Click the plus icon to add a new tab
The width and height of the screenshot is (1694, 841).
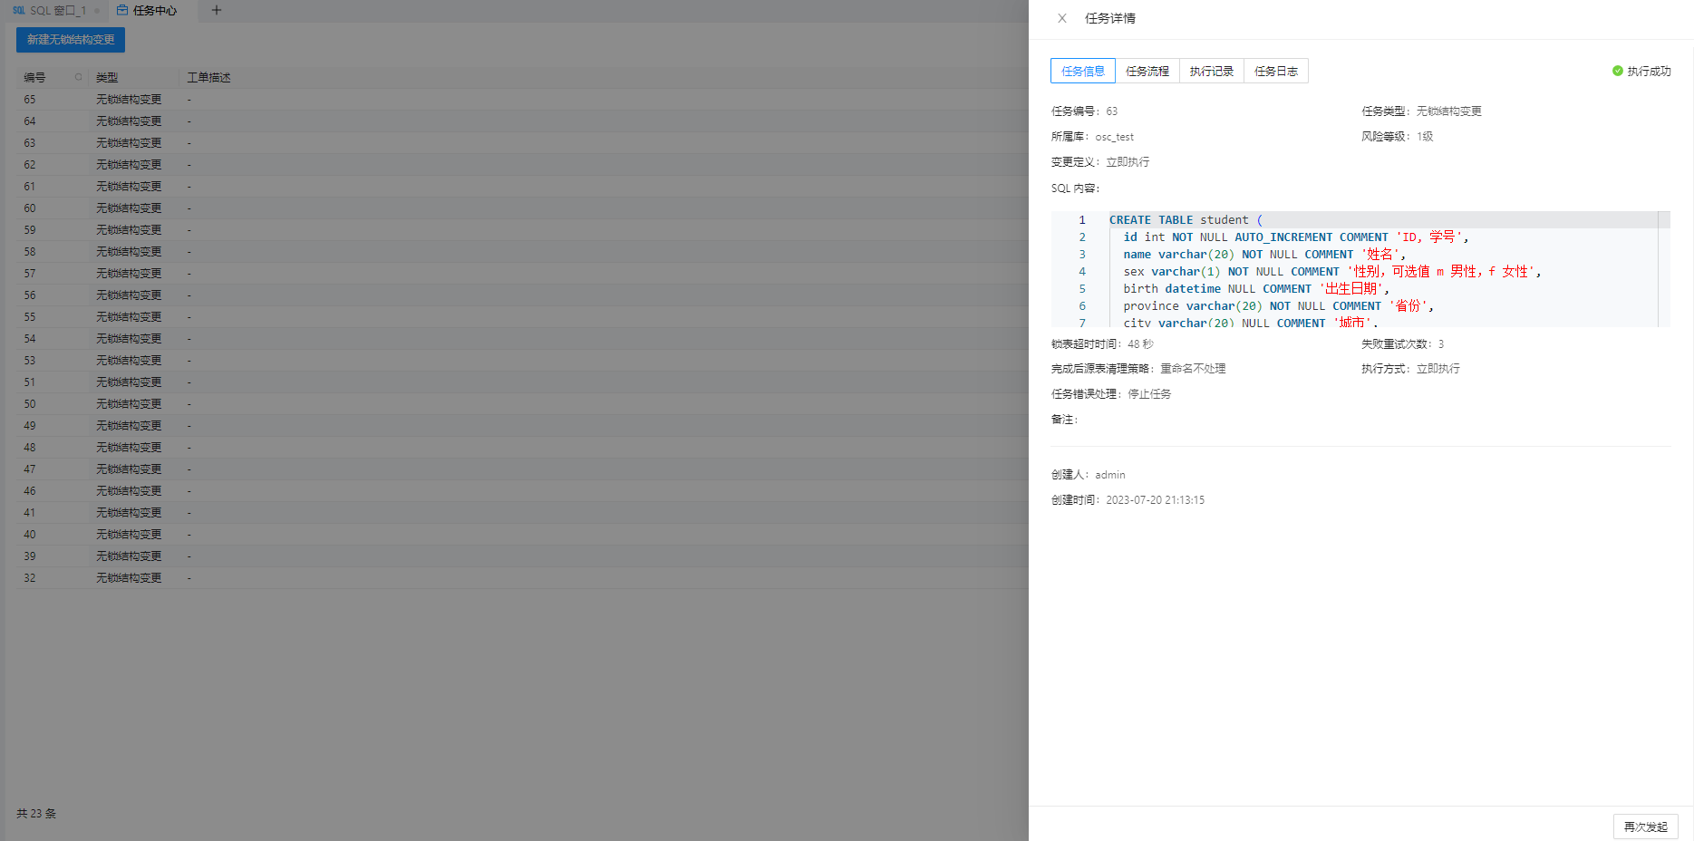click(217, 10)
